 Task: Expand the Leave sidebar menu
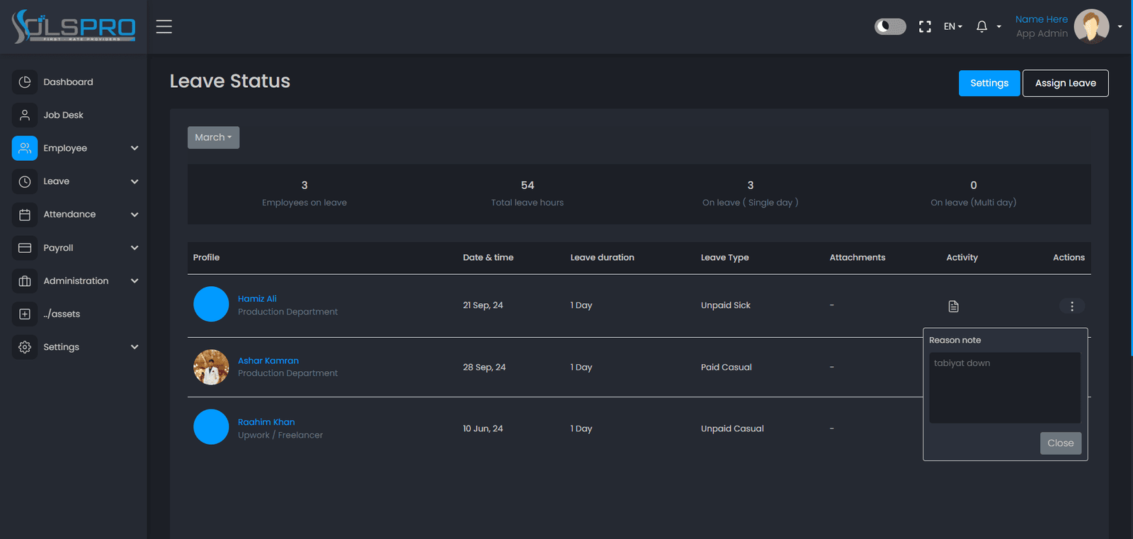tap(75, 181)
